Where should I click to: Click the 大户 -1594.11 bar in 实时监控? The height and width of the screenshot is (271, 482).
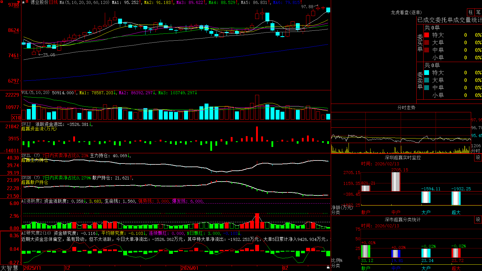pyautogui.click(x=426, y=197)
